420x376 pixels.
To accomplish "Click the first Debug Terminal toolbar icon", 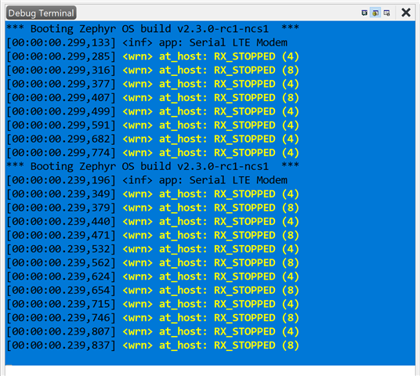I will 364,13.
